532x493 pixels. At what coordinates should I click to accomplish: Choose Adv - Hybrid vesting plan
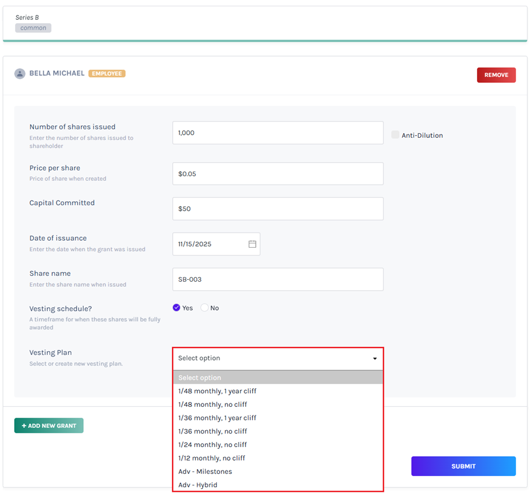click(x=198, y=485)
